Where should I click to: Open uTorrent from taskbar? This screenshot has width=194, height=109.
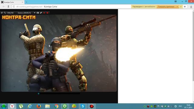[x=21, y=106]
